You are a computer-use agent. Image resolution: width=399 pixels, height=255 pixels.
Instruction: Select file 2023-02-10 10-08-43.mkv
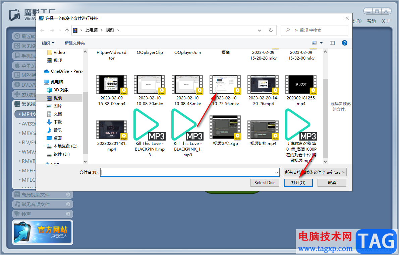point(187,90)
